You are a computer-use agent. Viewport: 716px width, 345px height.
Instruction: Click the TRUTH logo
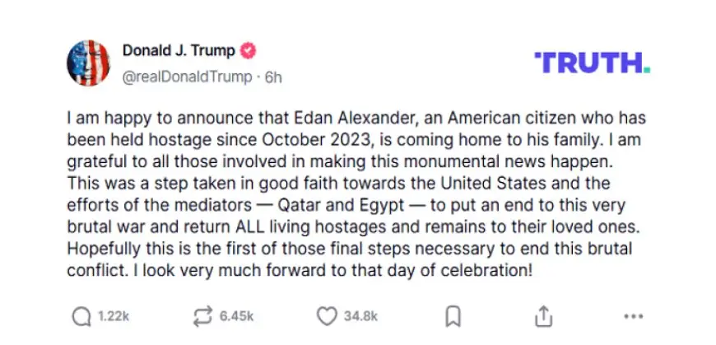click(593, 63)
